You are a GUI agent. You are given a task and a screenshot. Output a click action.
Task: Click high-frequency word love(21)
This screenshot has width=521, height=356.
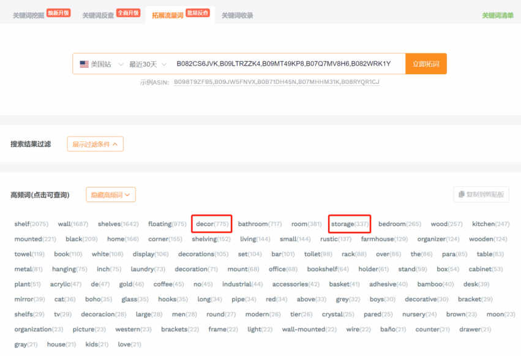coord(129,344)
